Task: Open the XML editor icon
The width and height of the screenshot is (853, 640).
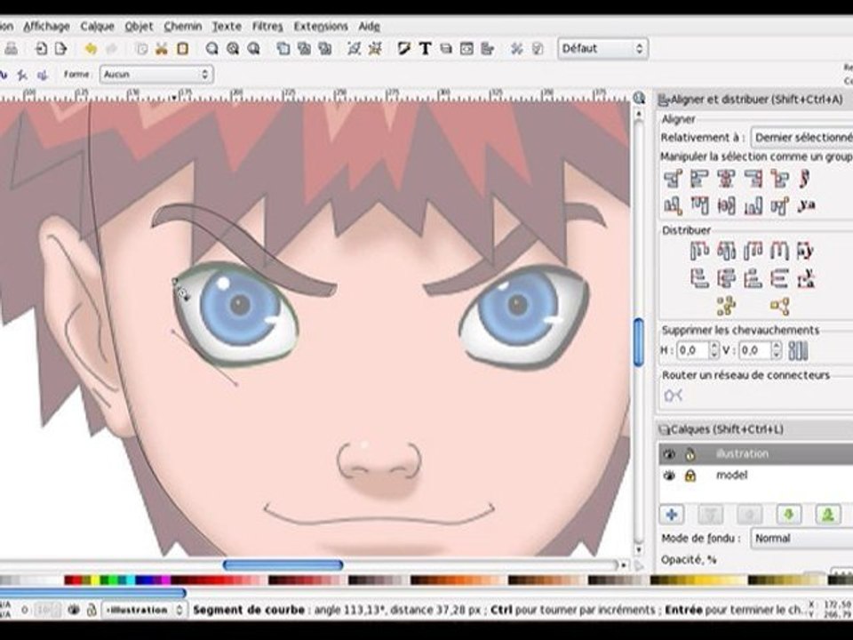Action: [466, 49]
